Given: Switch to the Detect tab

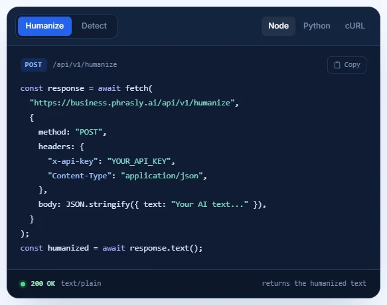Looking at the screenshot, I should (94, 26).
